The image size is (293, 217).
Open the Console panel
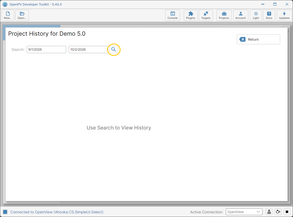coord(172,15)
